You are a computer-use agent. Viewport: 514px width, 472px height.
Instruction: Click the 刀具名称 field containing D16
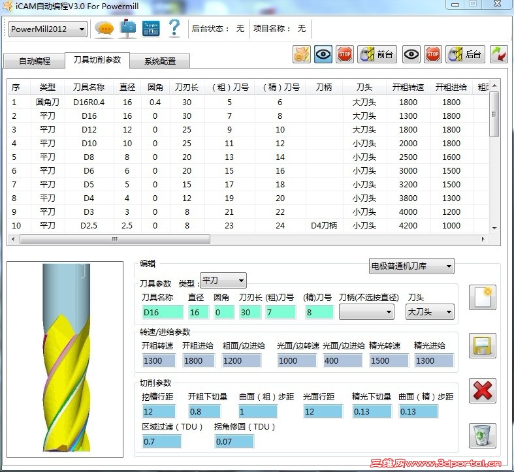tap(163, 312)
